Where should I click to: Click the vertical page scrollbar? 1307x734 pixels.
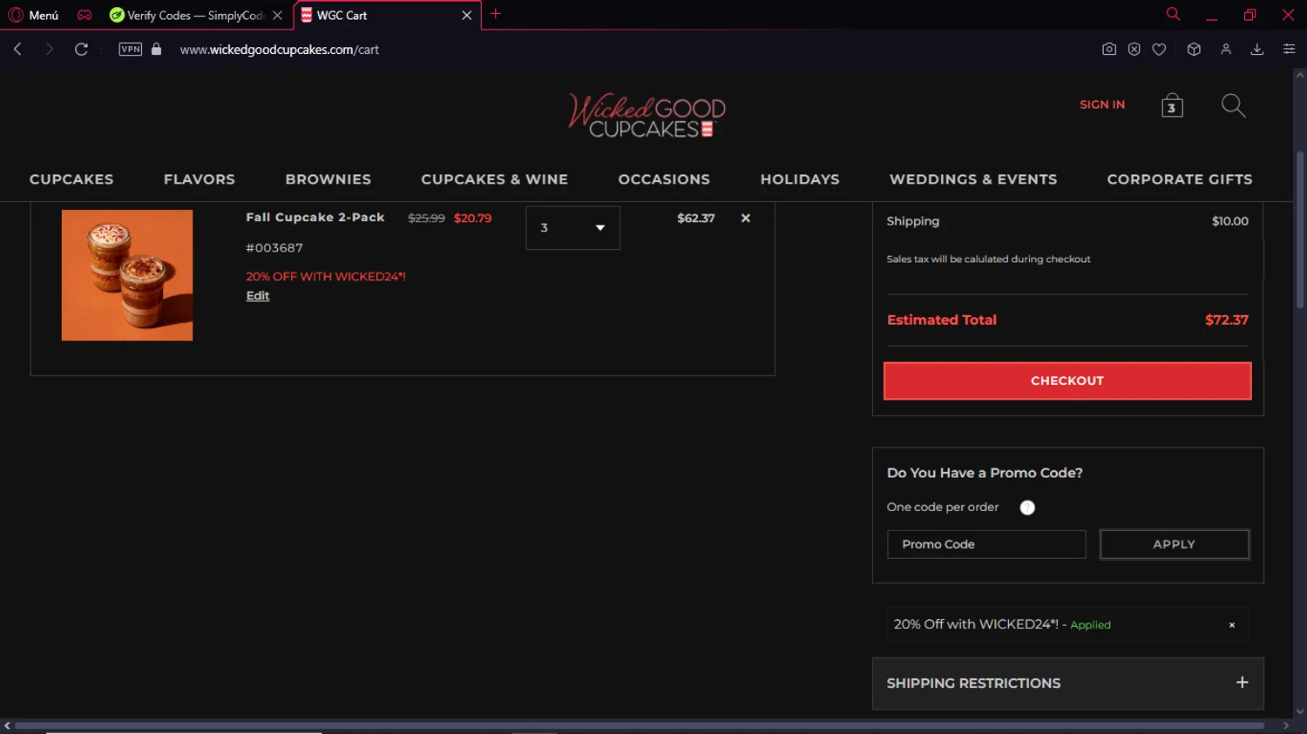pos(1300,230)
